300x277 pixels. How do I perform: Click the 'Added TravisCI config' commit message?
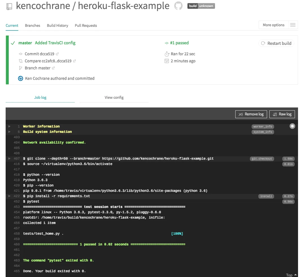[55, 43]
